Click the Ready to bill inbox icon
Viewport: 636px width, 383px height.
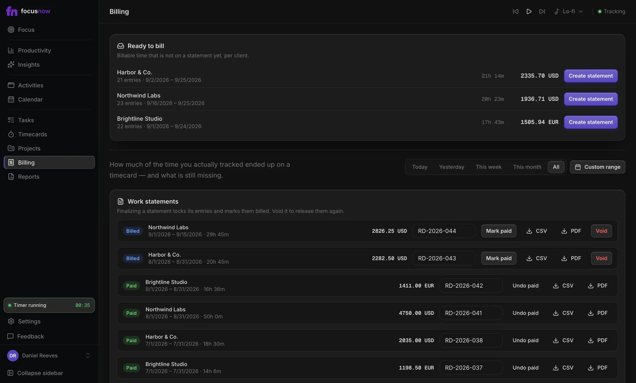coord(121,46)
